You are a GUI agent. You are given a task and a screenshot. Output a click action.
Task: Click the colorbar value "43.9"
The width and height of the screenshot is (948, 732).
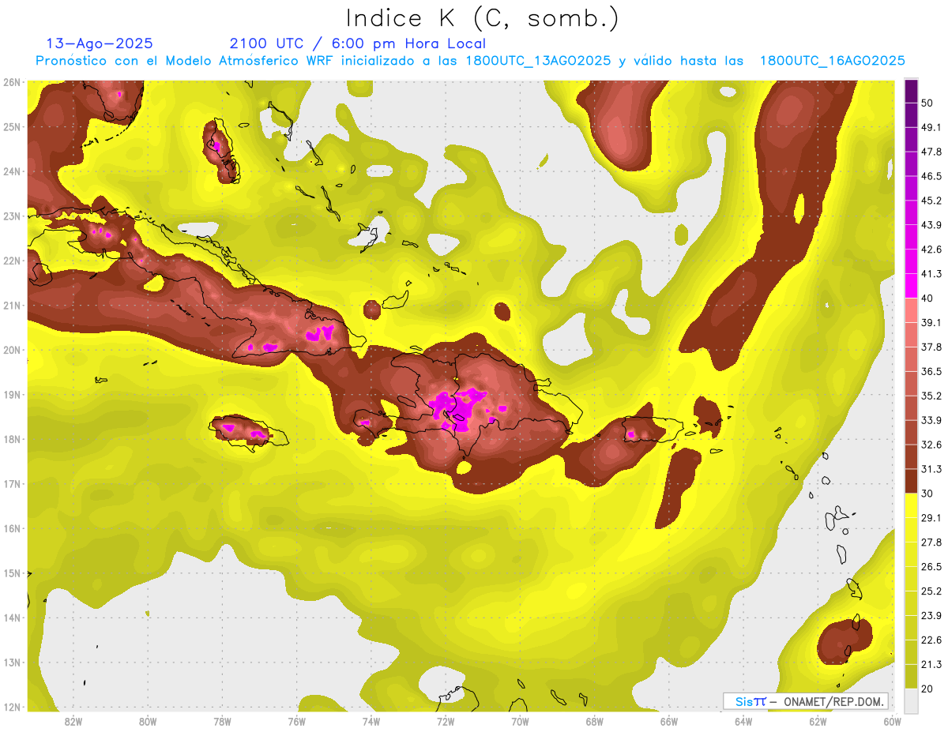(931, 225)
